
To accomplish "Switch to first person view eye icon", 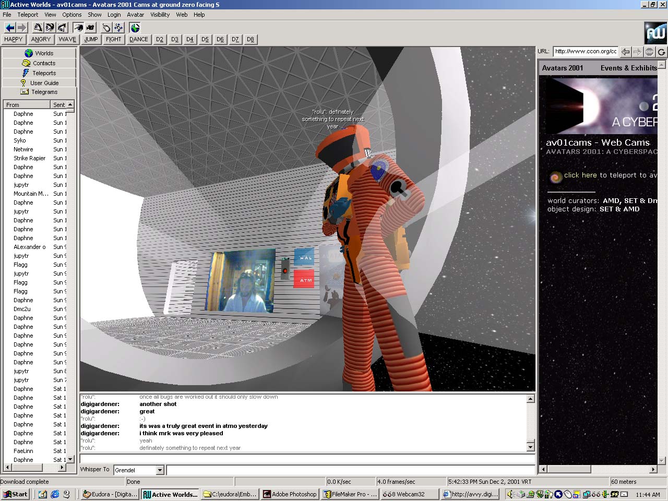I will pos(78,28).
